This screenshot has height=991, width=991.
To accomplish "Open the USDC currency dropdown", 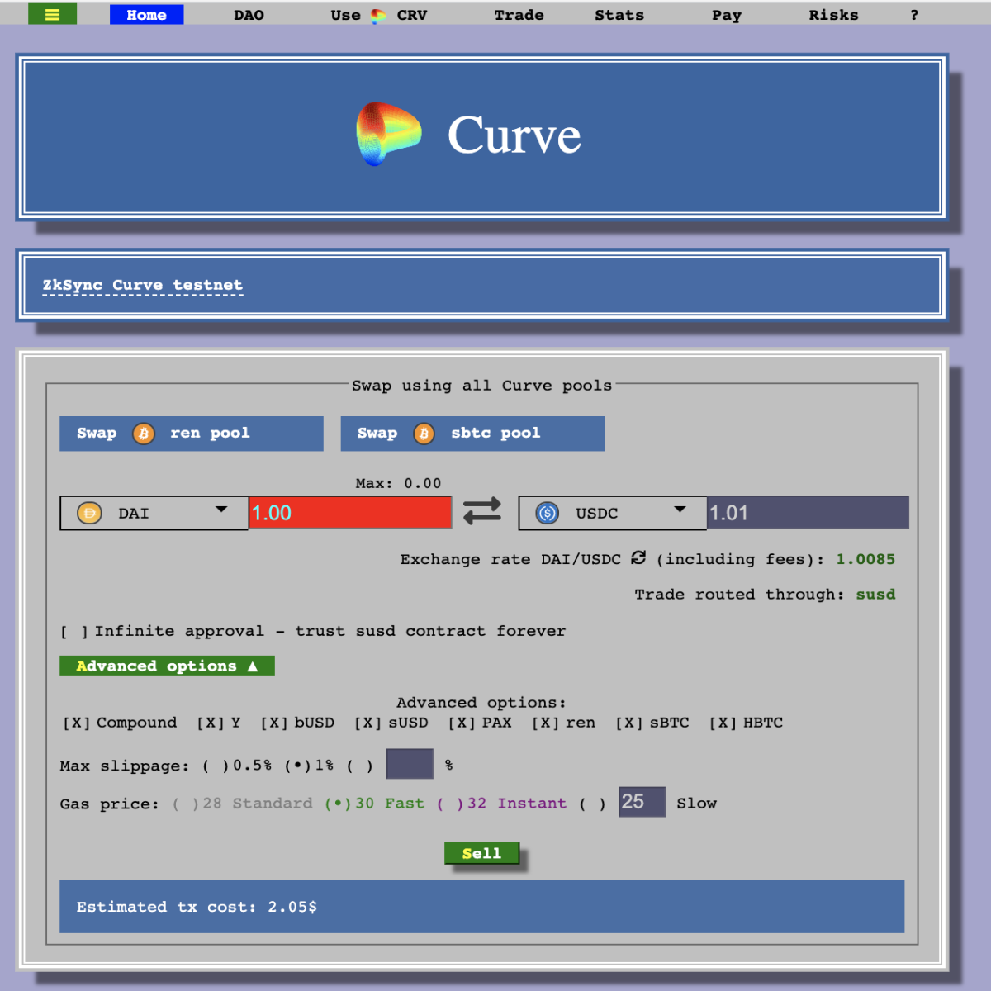I will pos(612,513).
